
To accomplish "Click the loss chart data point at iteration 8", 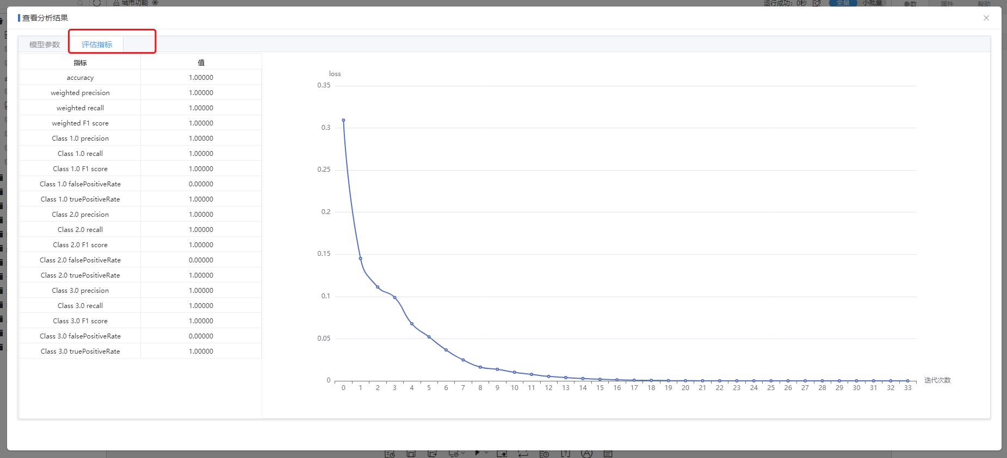I will tap(480, 367).
